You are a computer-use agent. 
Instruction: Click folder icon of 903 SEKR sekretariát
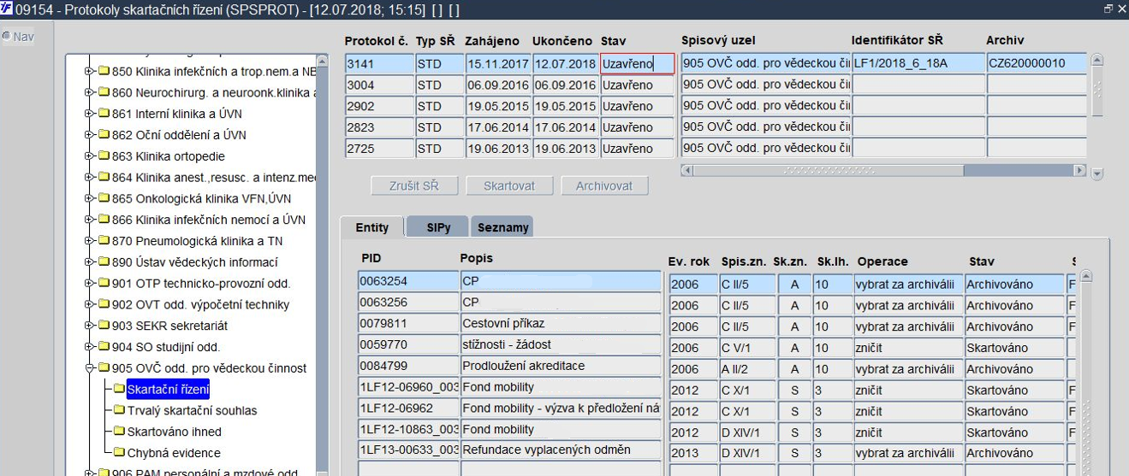(x=103, y=326)
